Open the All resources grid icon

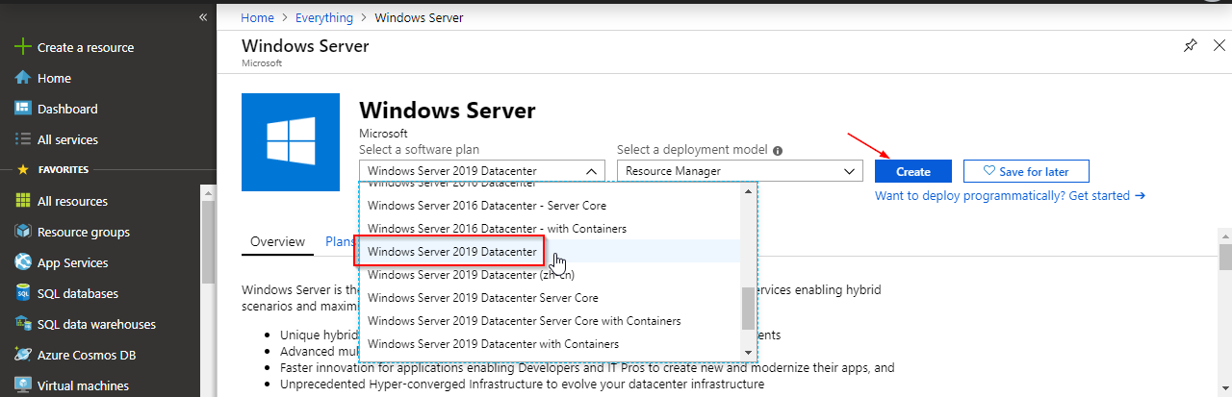coord(23,201)
